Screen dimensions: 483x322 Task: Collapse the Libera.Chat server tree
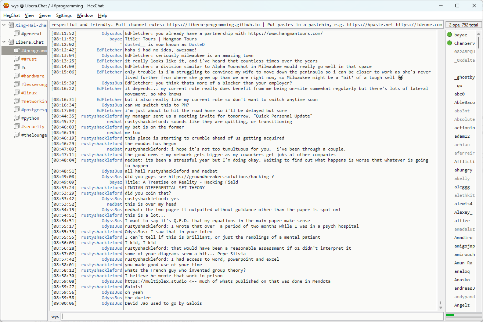[4, 42]
